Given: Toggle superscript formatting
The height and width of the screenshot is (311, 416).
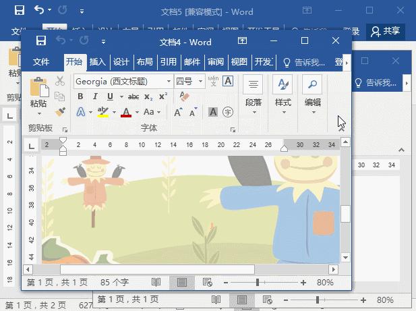Looking at the screenshot, I should [163, 96].
